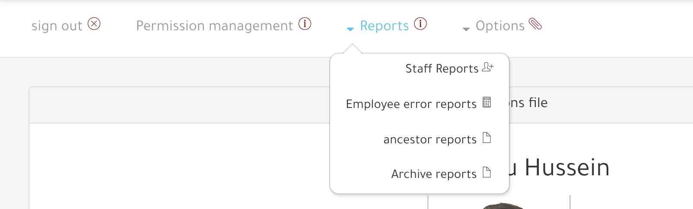Click the paperclip icon beside Options
The width and height of the screenshot is (693, 209).
coord(535,24)
